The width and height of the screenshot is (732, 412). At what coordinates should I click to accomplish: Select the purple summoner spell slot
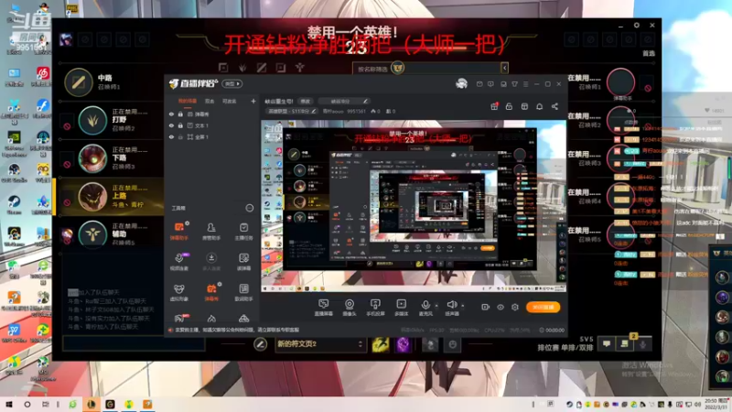tap(403, 345)
